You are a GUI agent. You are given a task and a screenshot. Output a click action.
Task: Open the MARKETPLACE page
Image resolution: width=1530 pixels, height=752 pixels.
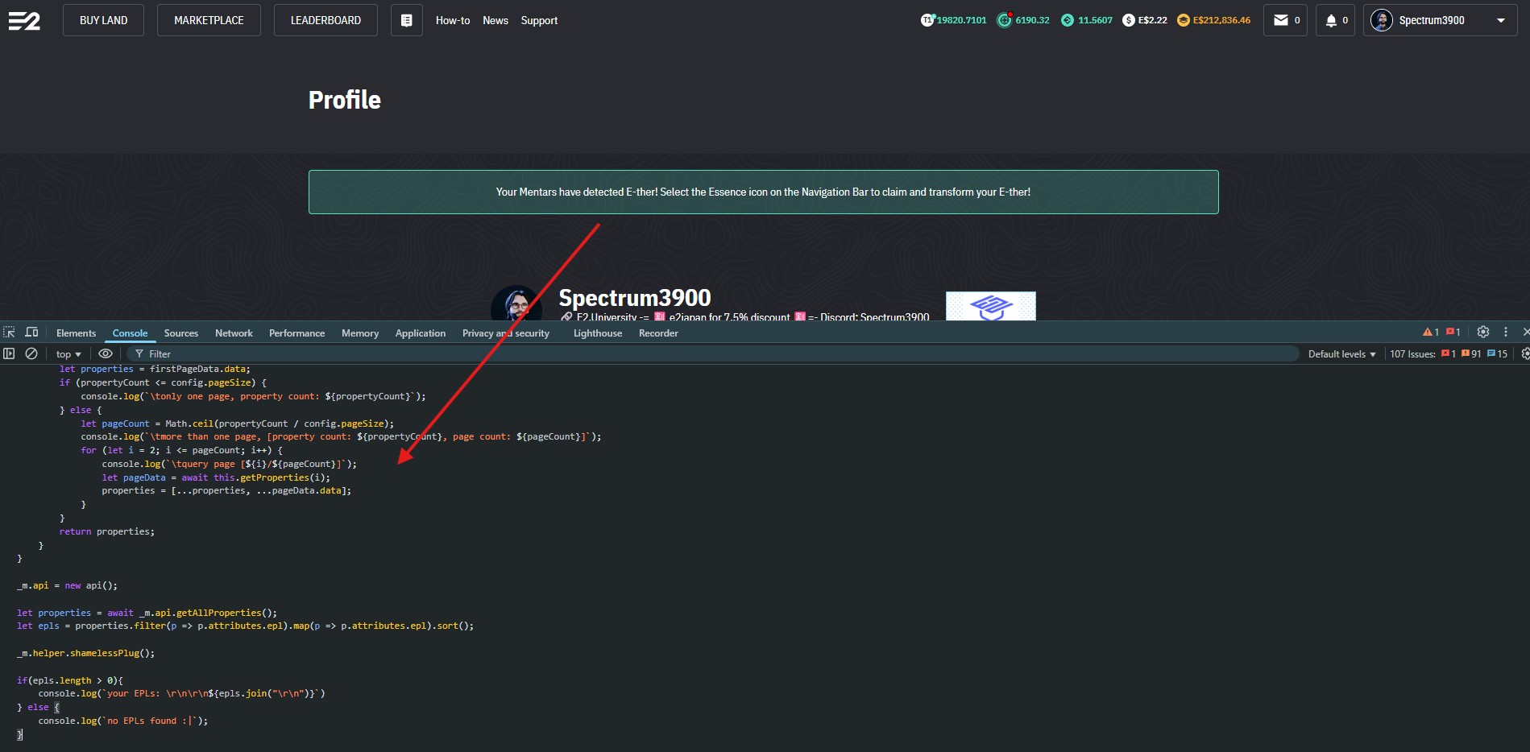click(x=209, y=20)
